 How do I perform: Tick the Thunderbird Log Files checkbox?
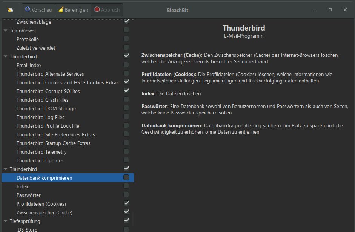(126, 117)
